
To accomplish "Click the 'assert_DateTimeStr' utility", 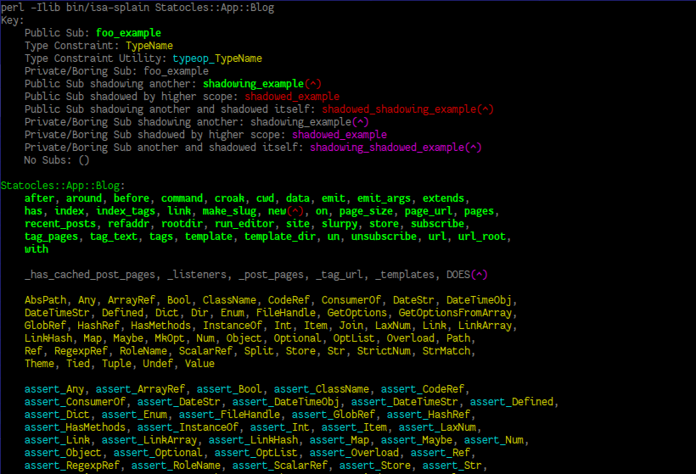I will coord(404,402).
